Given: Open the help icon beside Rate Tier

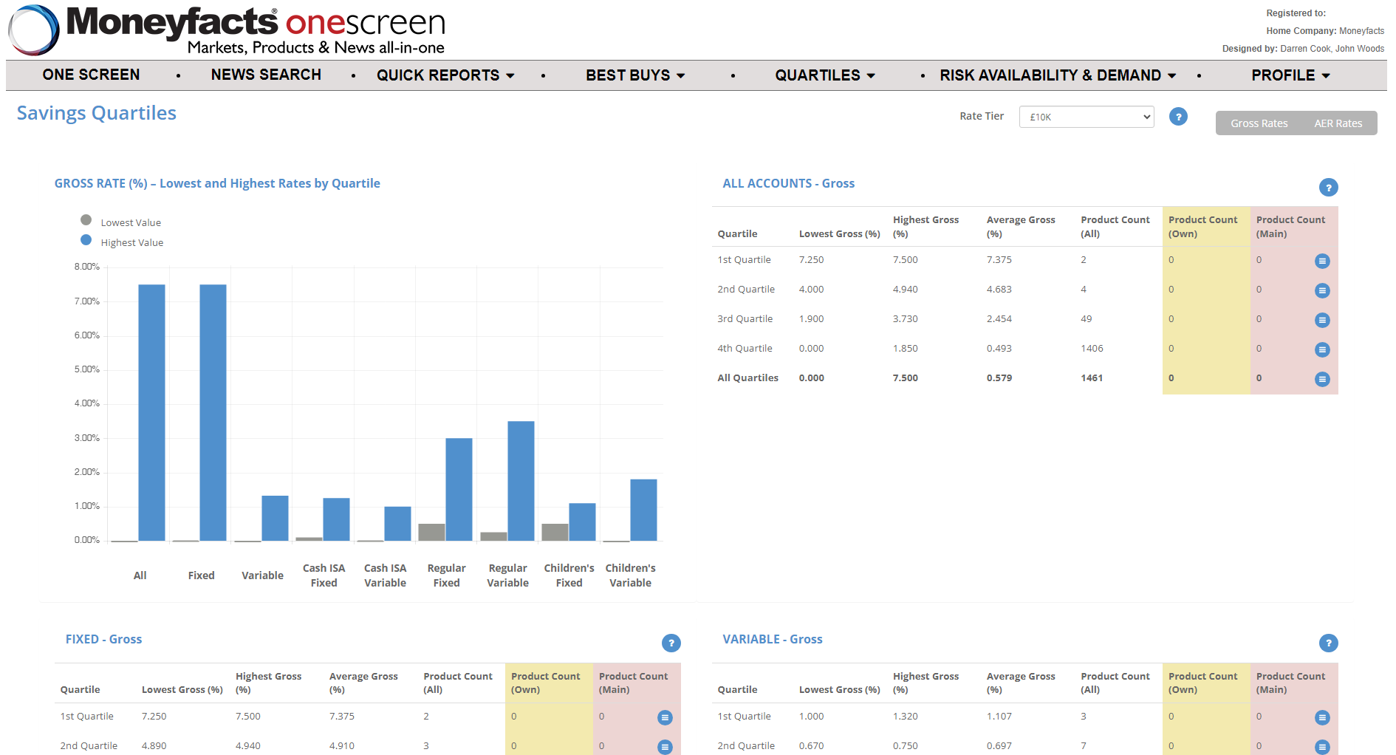Looking at the screenshot, I should click(x=1178, y=117).
